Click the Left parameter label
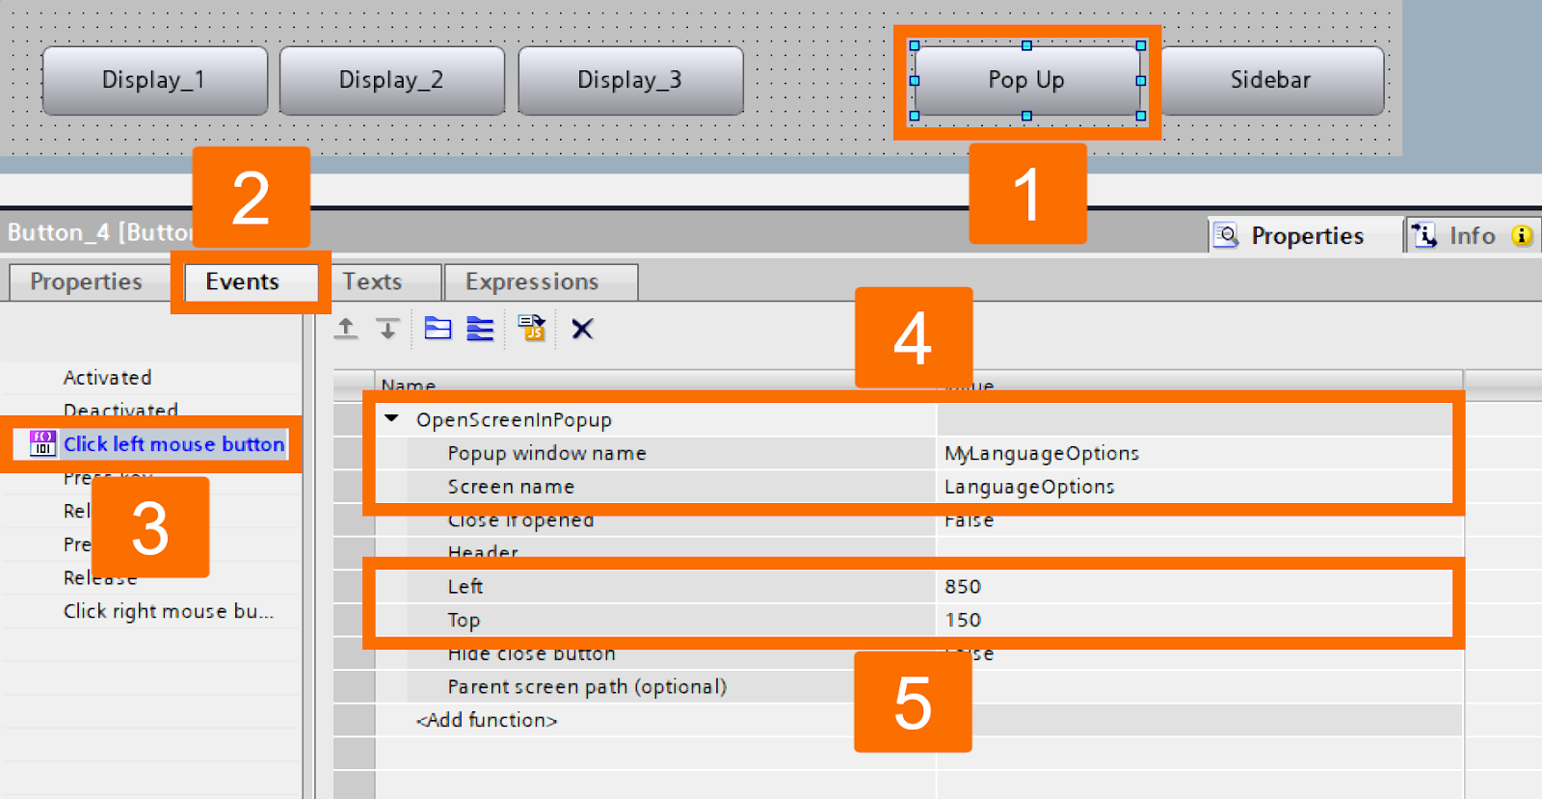Screen dimensions: 1542x799 coord(465,586)
